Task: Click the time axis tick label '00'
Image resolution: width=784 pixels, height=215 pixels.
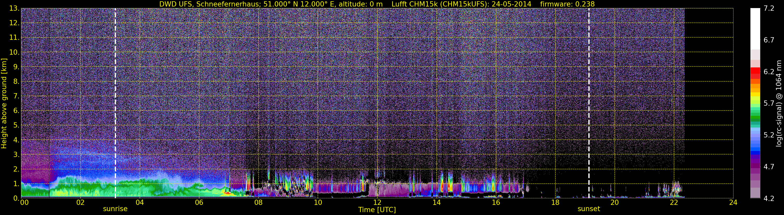Action: pyautogui.click(x=24, y=203)
